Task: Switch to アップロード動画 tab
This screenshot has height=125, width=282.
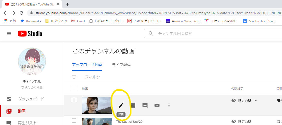Action: (x=87, y=65)
